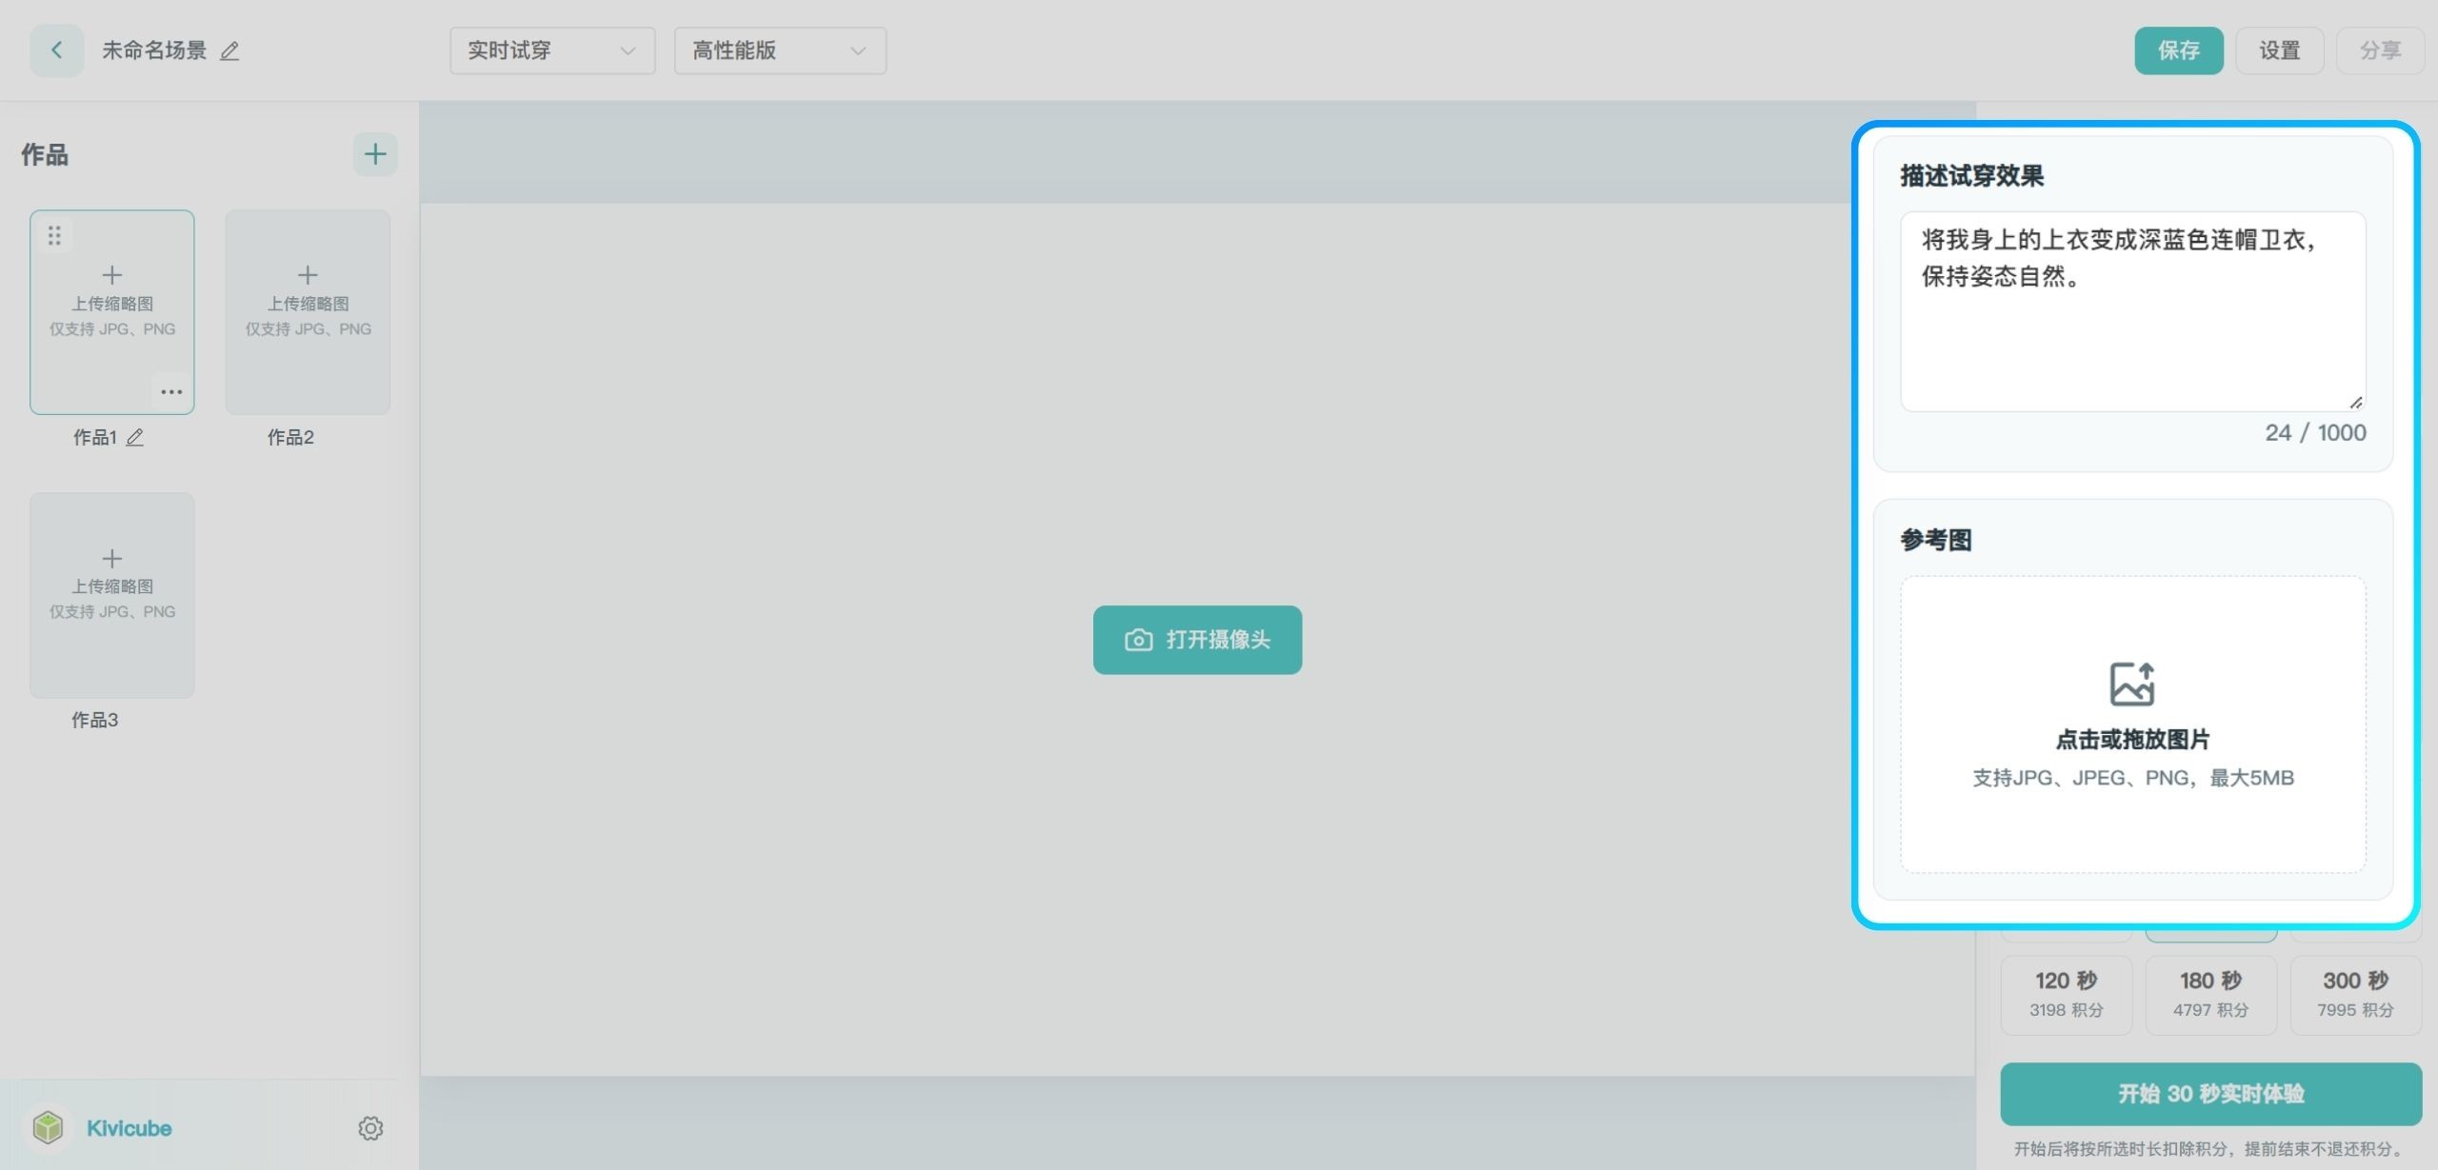This screenshot has height=1170, width=2438.
Task: Click the drag handle on 作品1 card
Action: pos(54,235)
